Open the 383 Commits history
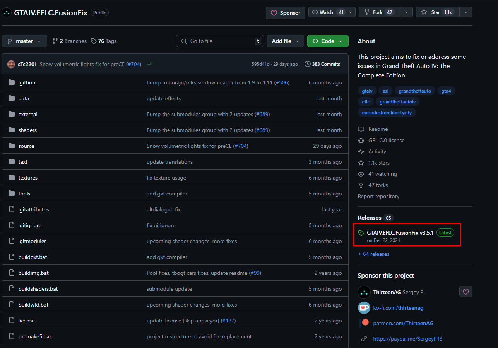 pos(322,64)
